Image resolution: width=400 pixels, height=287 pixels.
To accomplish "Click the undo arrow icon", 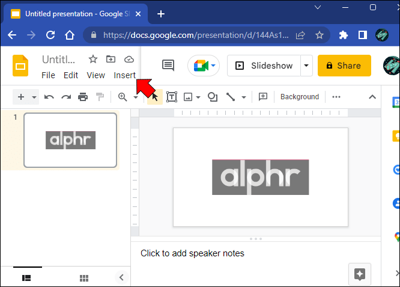I will 49,97.
